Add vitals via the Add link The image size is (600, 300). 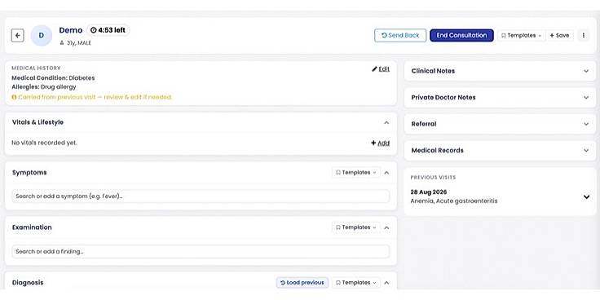click(381, 143)
